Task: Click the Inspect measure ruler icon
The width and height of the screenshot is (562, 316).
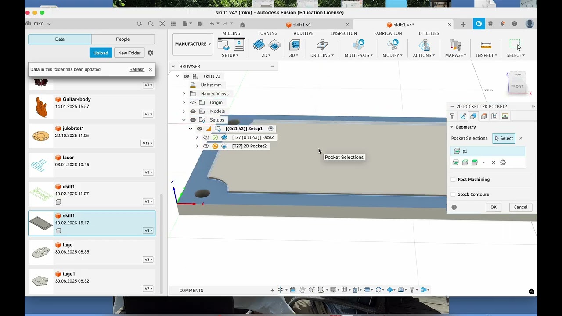Action: (486, 45)
